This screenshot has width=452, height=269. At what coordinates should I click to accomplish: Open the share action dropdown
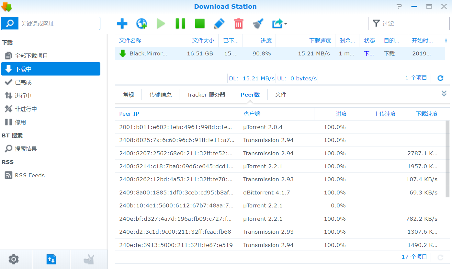tap(279, 24)
